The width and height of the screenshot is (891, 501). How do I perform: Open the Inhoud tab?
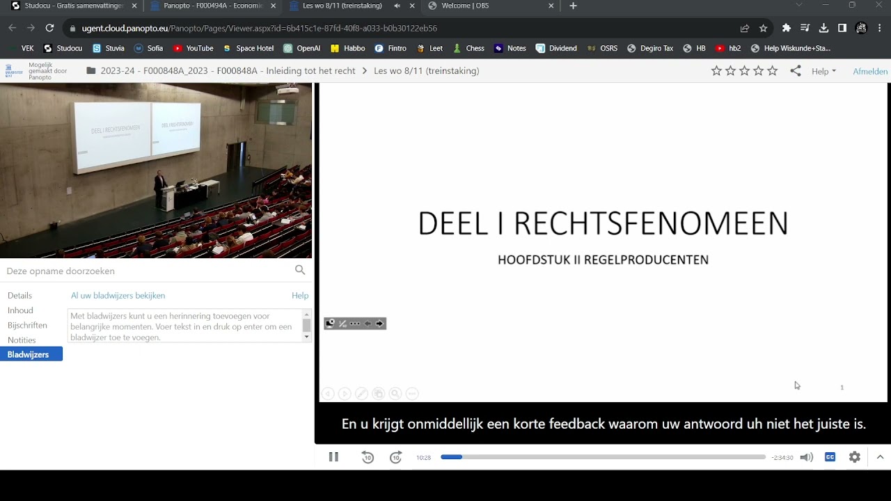coord(20,310)
